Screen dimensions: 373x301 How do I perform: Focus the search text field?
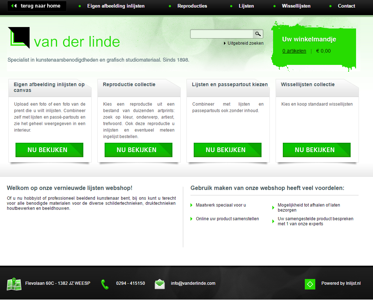pyautogui.click(x=221, y=34)
